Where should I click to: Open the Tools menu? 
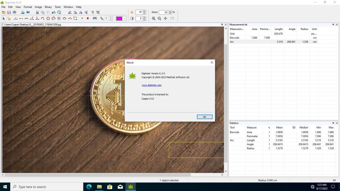[x=58, y=7]
